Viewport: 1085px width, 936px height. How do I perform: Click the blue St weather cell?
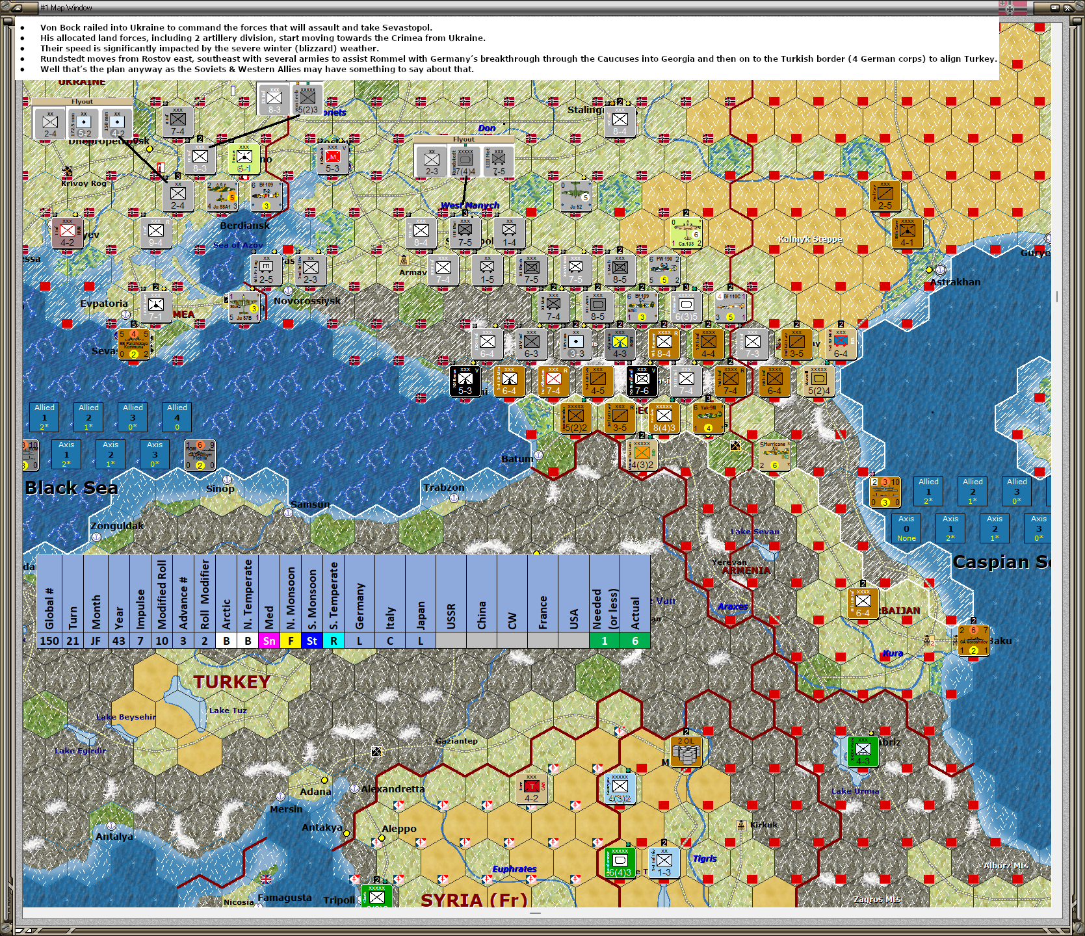tap(312, 641)
